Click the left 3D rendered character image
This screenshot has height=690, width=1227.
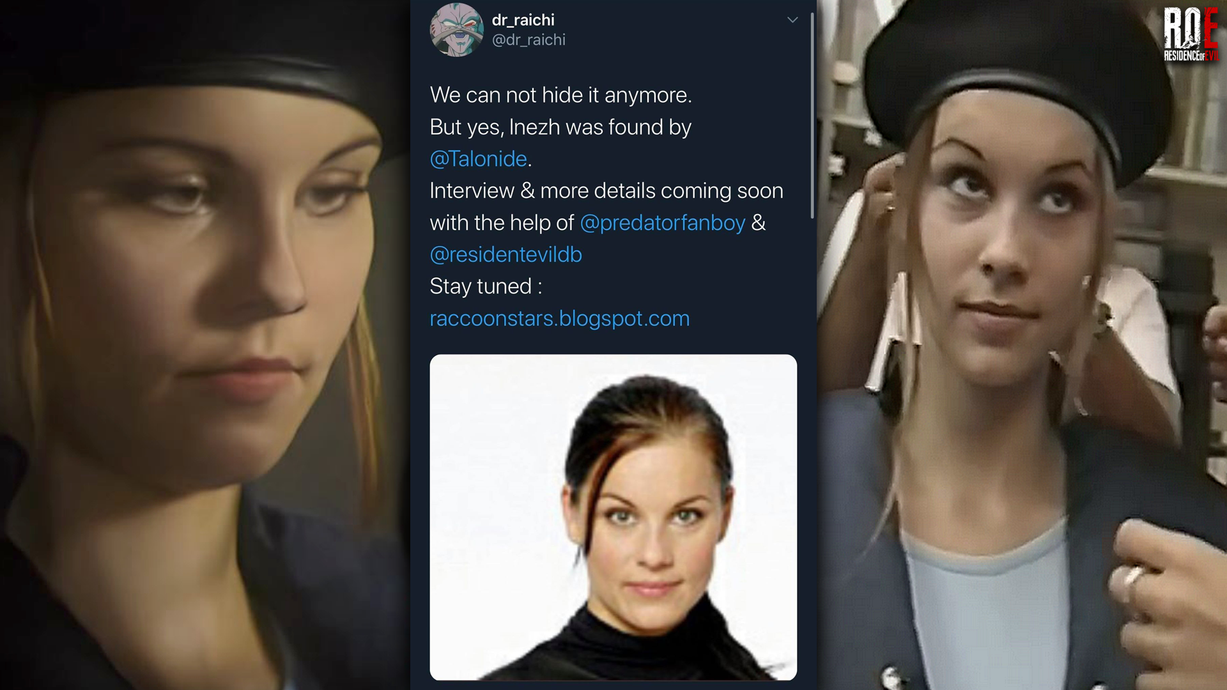(204, 345)
